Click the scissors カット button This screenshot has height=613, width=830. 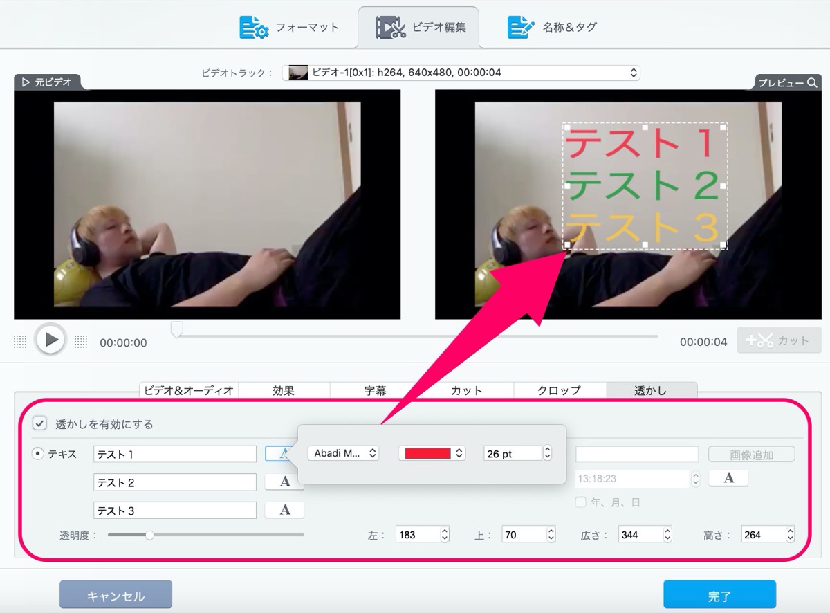778,340
